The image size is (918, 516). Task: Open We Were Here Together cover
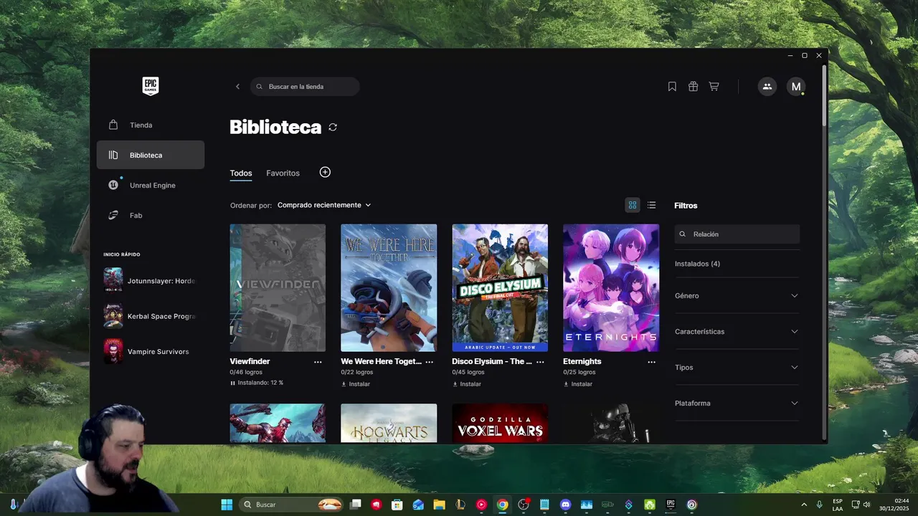(389, 288)
